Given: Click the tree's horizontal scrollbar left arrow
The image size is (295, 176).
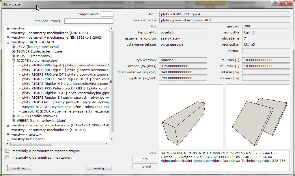Looking at the screenshot, I should pyautogui.click(x=8, y=144).
